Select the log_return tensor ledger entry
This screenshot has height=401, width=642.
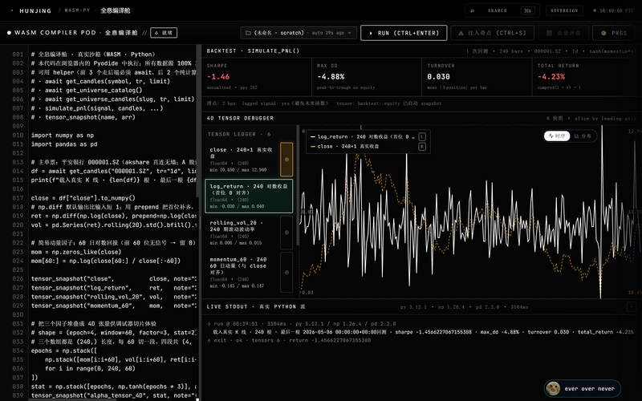(249, 196)
